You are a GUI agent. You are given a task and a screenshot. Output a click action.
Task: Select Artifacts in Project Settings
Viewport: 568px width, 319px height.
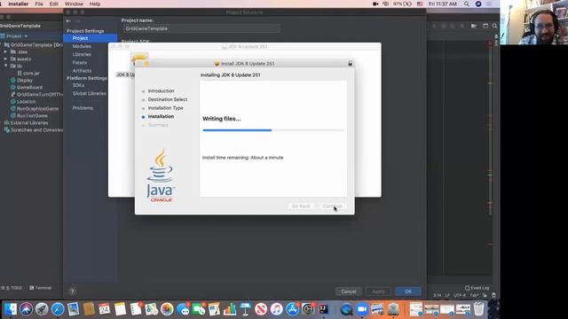[82, 71]
